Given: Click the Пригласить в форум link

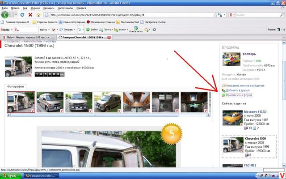Looking at the screenshot, I should [x=239, y=95].
